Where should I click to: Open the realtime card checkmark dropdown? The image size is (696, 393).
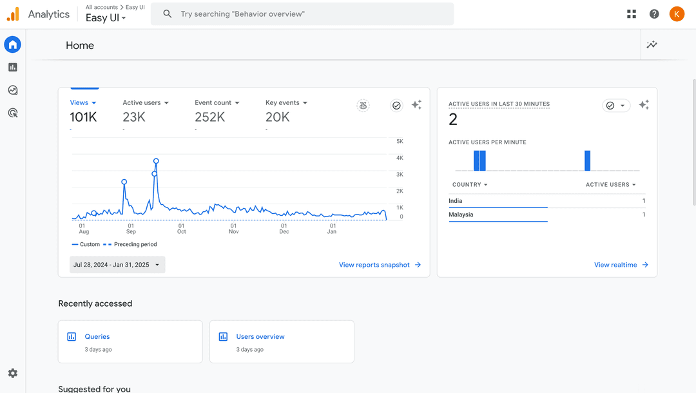615,106
